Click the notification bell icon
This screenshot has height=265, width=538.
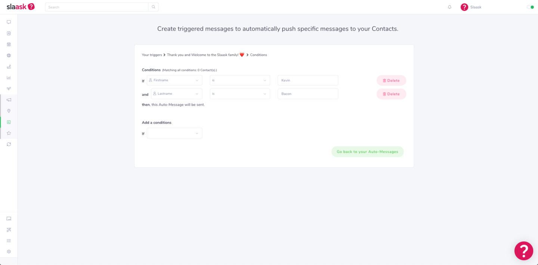pyautogui.click(x=449, y=7)
